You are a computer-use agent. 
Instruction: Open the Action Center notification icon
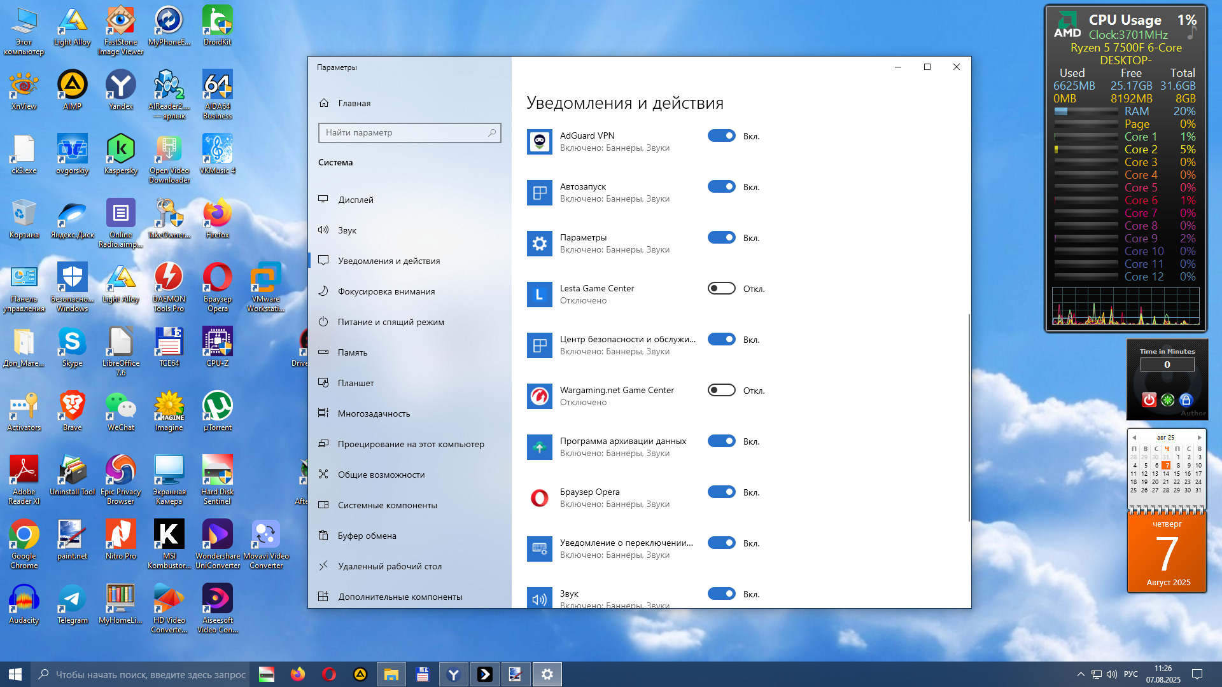click(x=1197, y=674)
